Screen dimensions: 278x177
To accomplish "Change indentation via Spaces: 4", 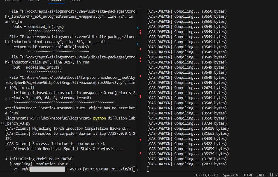I will point(230,175).
